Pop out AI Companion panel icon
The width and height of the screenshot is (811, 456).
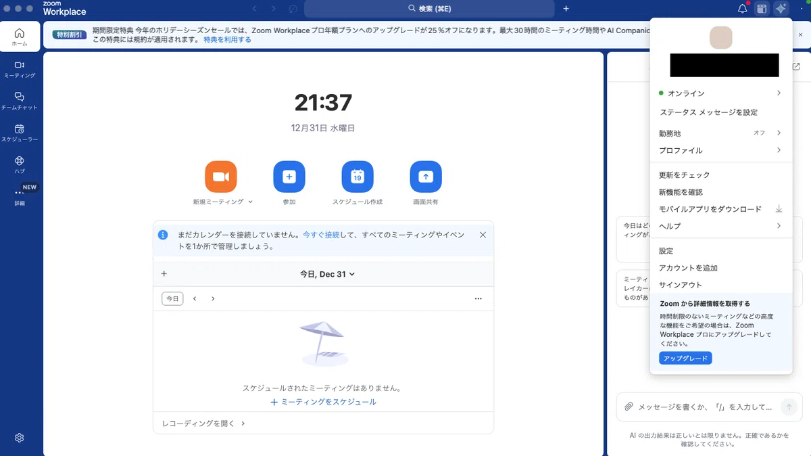pyautogui.click(x=795, y=67)
